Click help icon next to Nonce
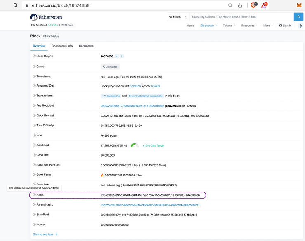This screenshot has width=305, height=241. click(34, 224)
